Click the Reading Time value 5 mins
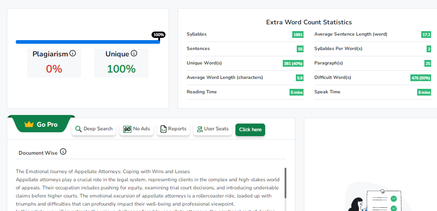This screenshot has width=437, height=211. click(x=297, y=92)
